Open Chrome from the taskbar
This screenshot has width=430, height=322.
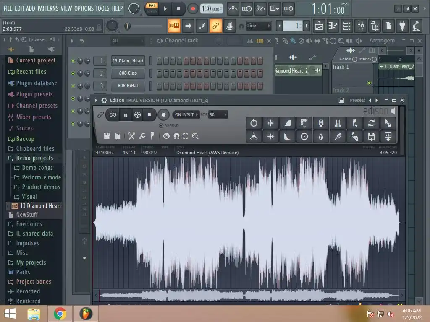(60, 314)
